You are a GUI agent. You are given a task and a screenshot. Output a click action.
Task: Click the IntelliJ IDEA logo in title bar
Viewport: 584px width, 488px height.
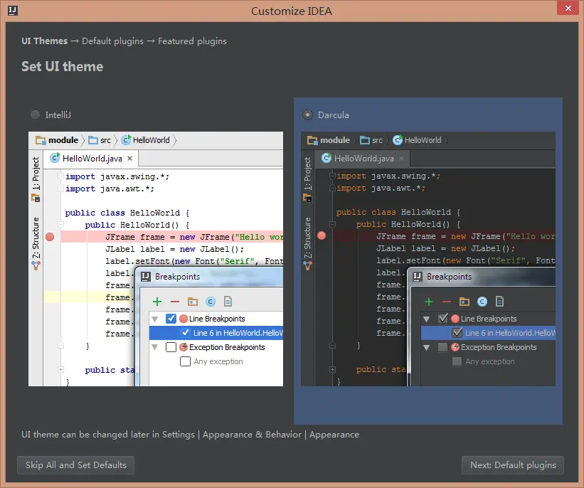click(13, 11)
